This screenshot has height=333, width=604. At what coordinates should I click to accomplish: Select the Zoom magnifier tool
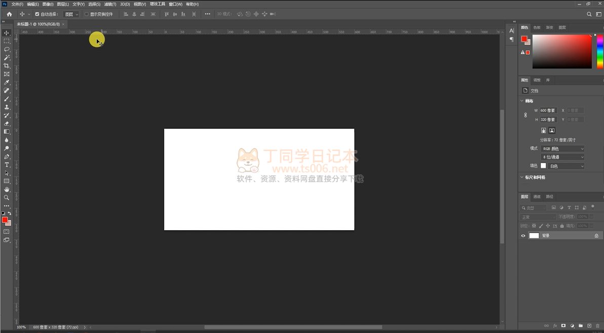point(7,197)
